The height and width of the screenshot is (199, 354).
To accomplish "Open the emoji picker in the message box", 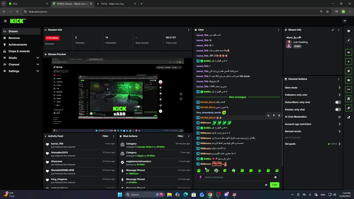I will [275, 177].
